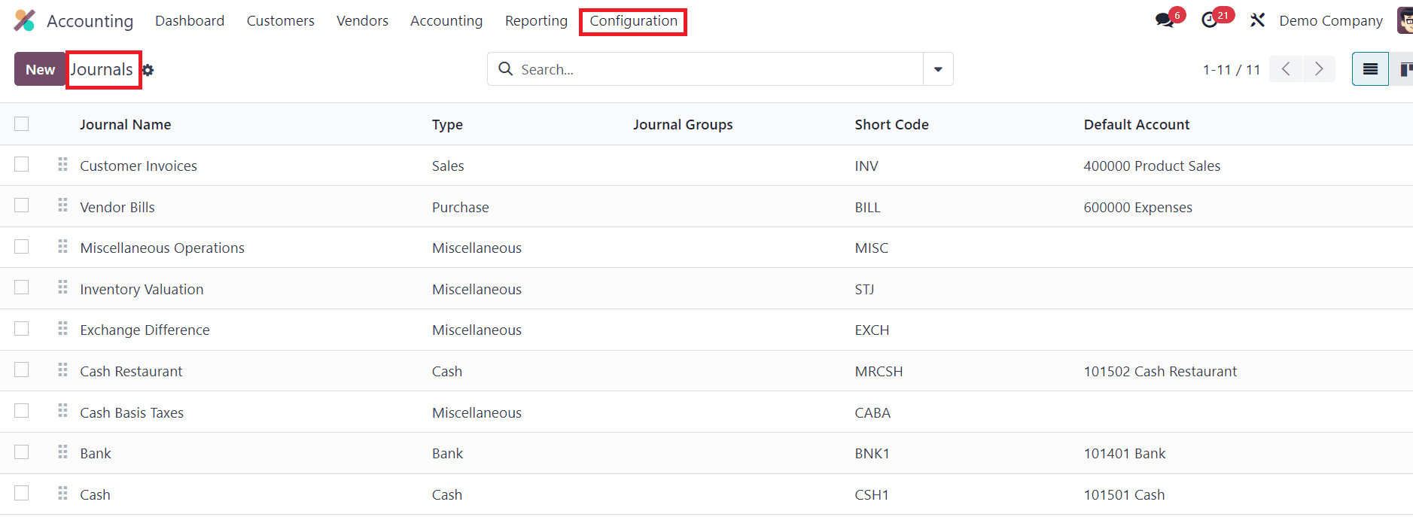Open the Reporting menu
Image resolution: width=1413 pixels, height=517 pixels.
536,21
